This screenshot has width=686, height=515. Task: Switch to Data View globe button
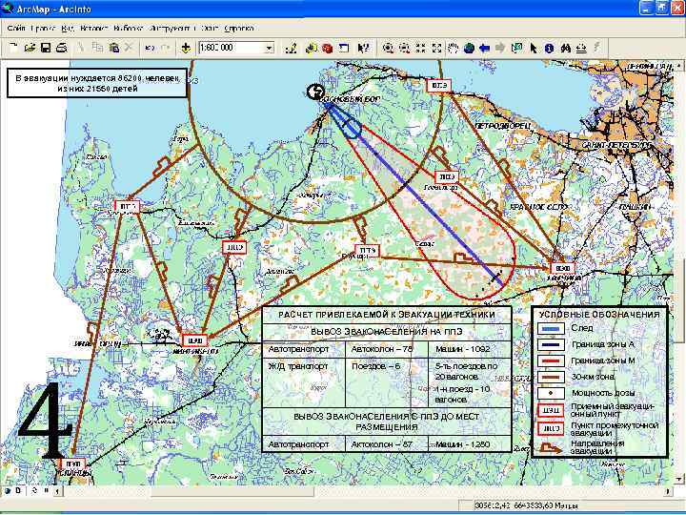coord(8,491)
